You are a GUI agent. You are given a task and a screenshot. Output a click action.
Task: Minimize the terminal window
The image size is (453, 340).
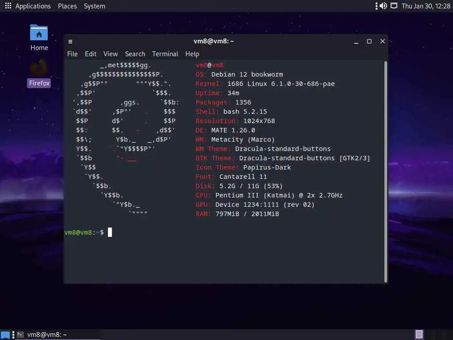pyautogui.click(x=356, y=42)
